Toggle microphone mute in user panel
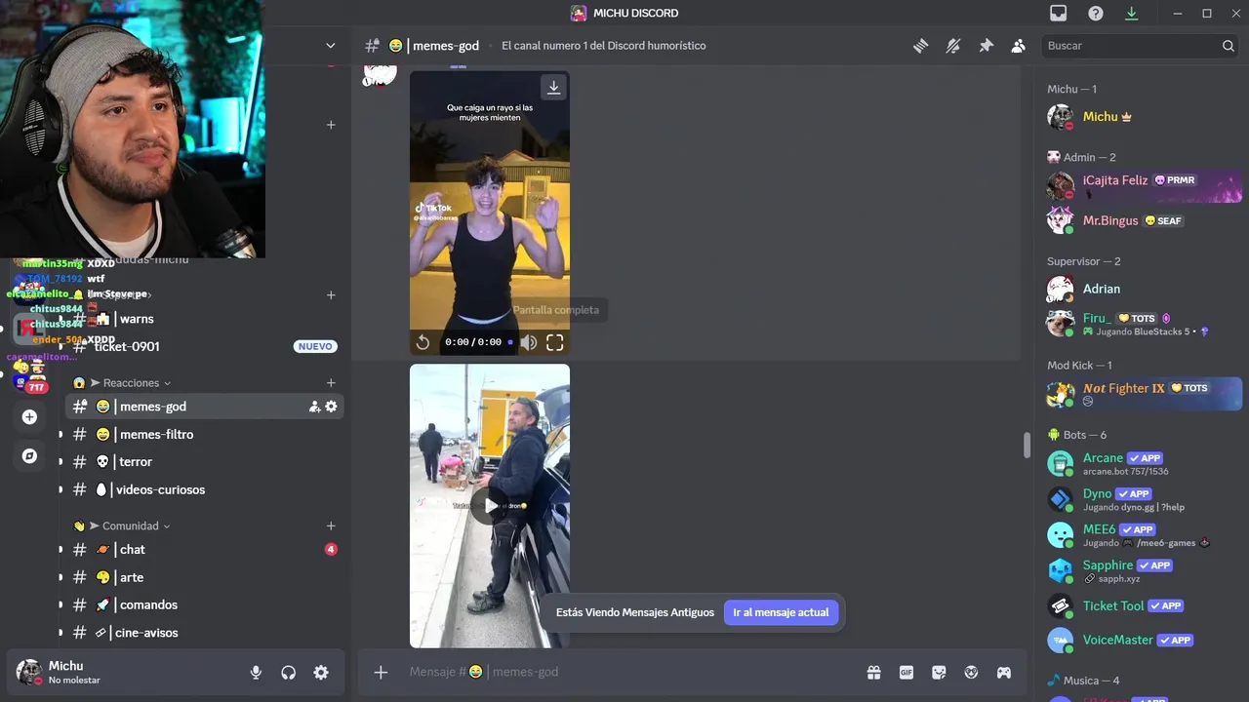 click(x=256, y=672)
